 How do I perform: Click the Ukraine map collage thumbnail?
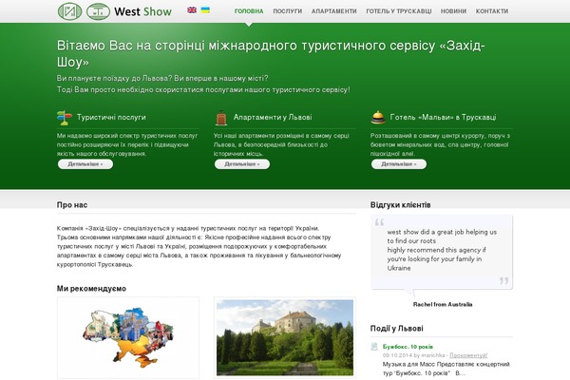point(128,337)
